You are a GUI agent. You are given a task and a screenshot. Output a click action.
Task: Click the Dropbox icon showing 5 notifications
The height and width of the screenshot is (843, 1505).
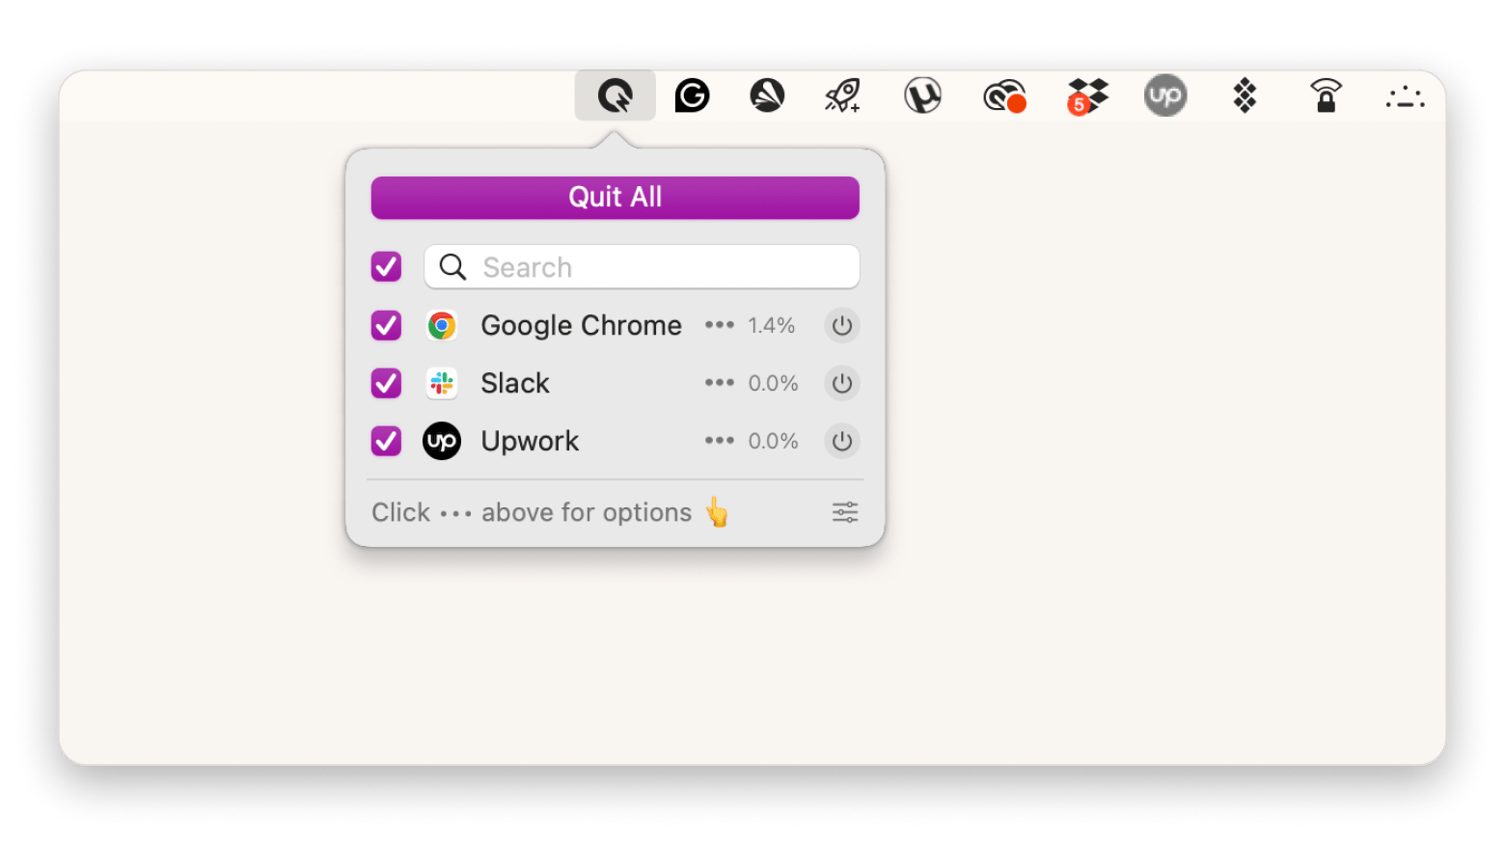(1086, 95)
